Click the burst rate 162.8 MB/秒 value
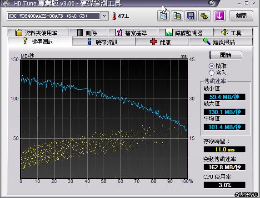The image size is (260, 198). 225,167
